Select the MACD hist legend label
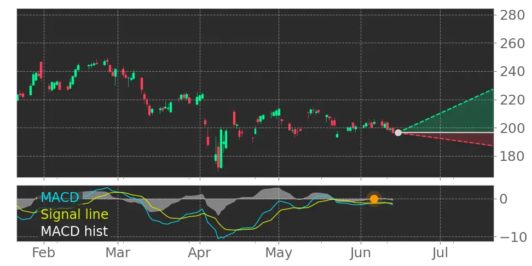Viewport: 532px width, 266px height. (74, 232)
